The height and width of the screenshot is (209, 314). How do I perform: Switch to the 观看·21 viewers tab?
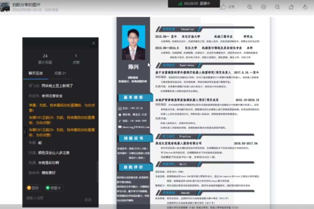coord(60,73)
